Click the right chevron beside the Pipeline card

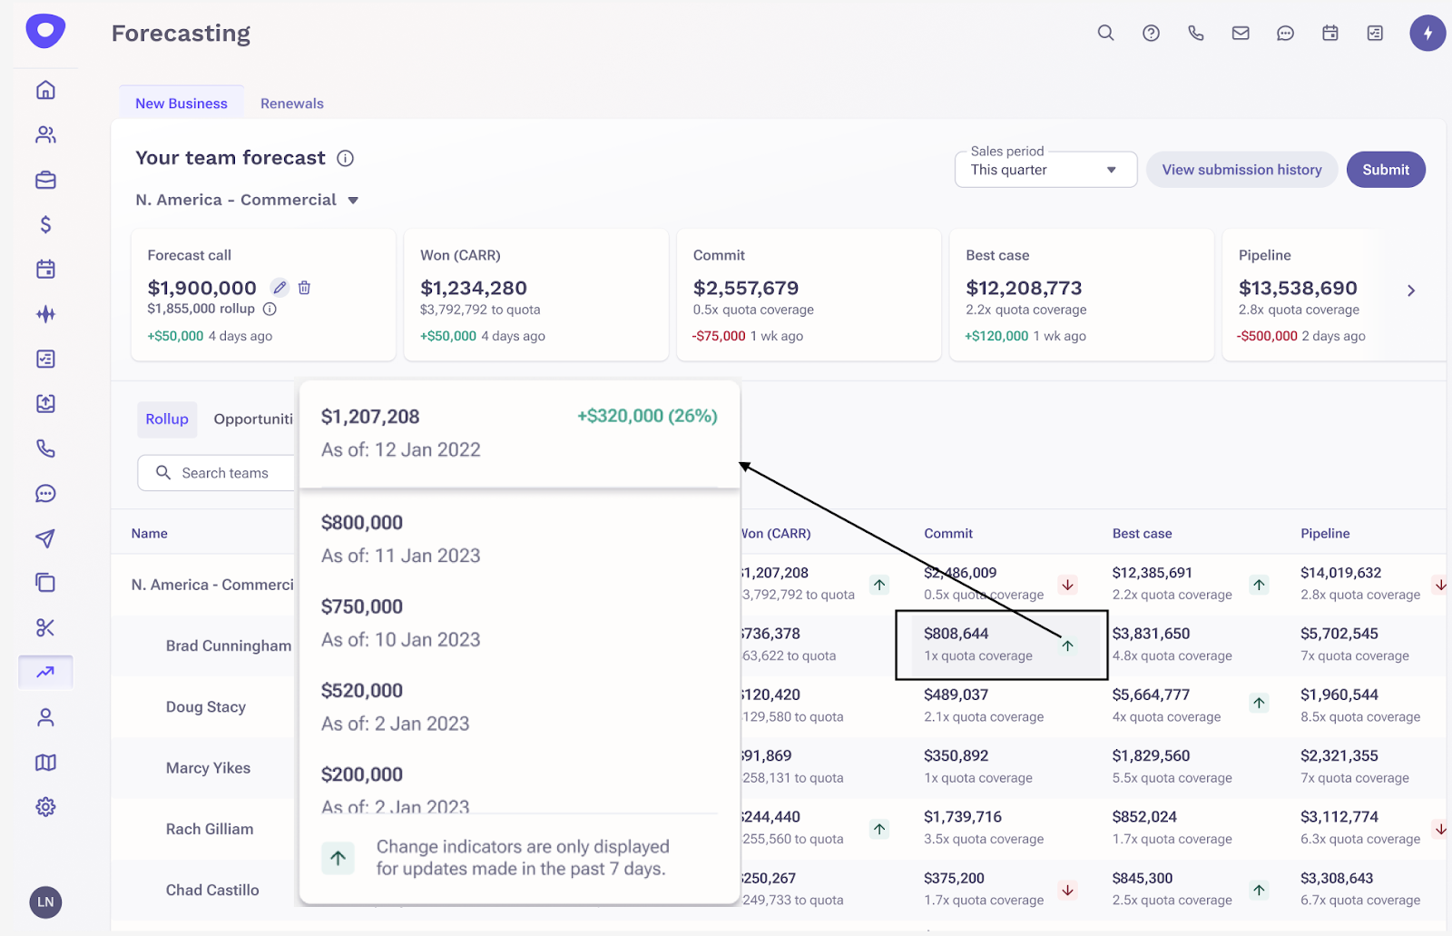pyautogui.click(x=1410, y=290)
